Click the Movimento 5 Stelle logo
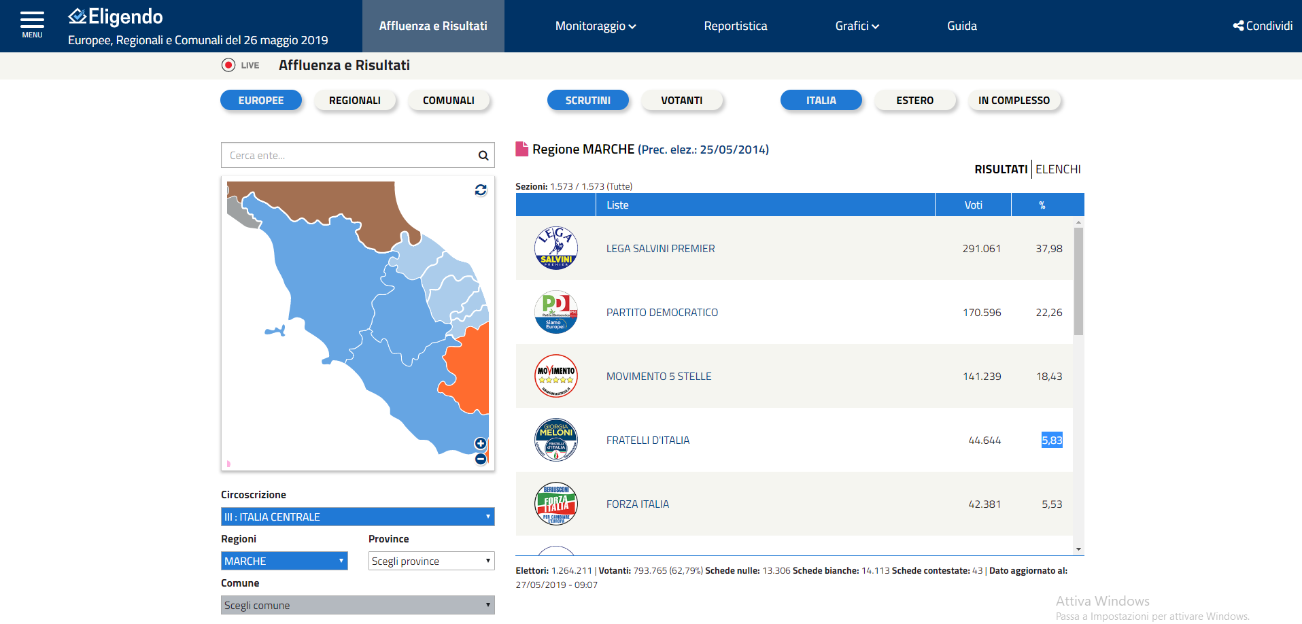Viewport: 1302px width, 624px height. tap(556, 376)
